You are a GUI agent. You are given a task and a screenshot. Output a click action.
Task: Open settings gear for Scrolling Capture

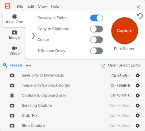(x=138, y=106)
